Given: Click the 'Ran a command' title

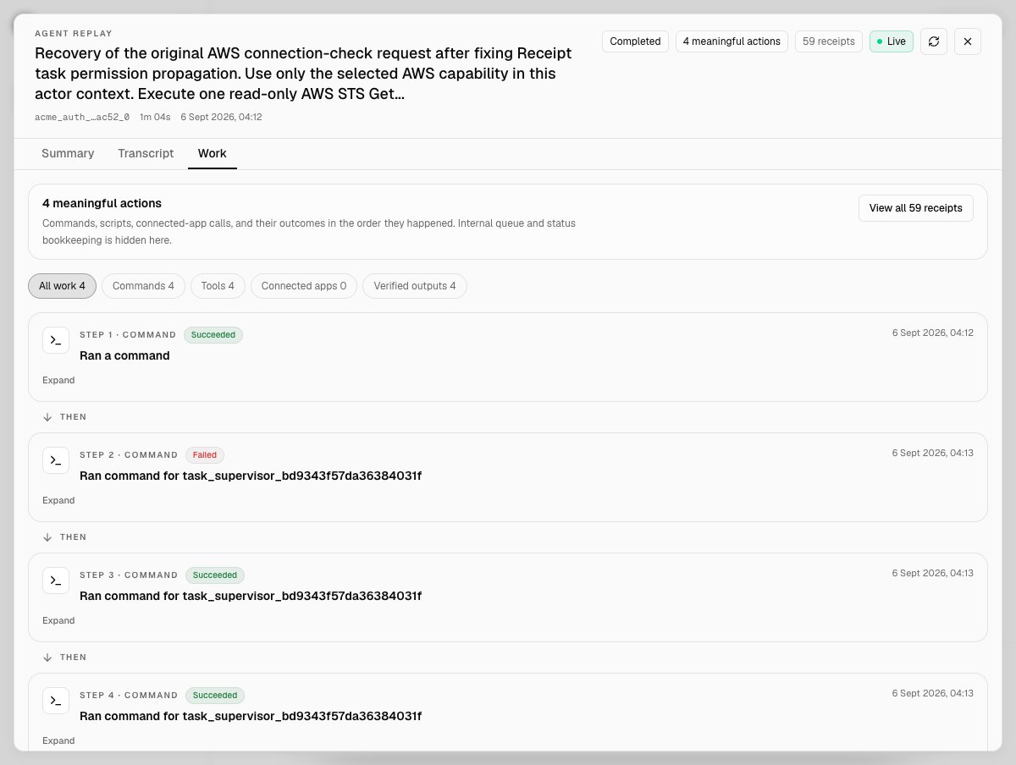Looking at the screenshot, I should [x=124, y=355].
